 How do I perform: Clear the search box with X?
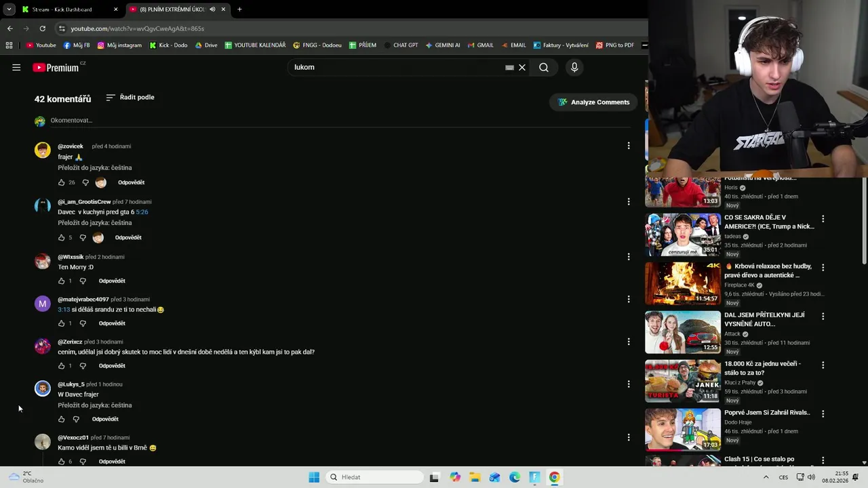click(522, 67)
